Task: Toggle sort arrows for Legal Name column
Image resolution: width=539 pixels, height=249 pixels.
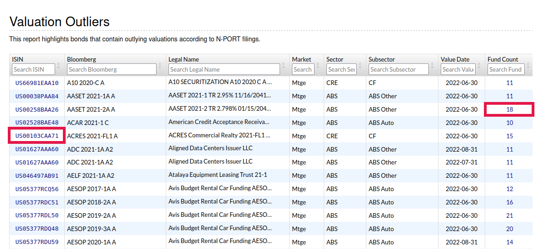Action: [x=284, y=66]
